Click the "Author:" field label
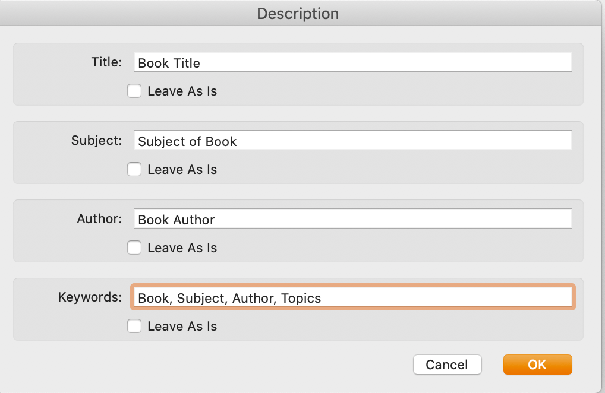The height and width of the screenshot is (393, 605). [99, 219]
